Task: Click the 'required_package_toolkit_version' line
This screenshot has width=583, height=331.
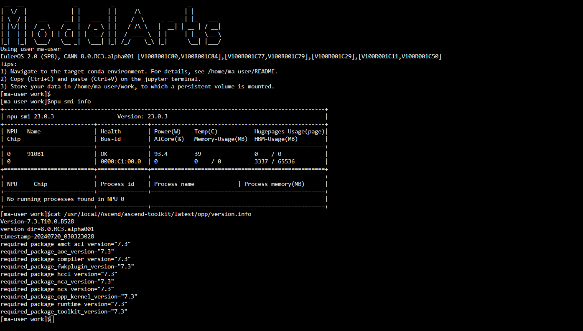Action: [64, 311]
